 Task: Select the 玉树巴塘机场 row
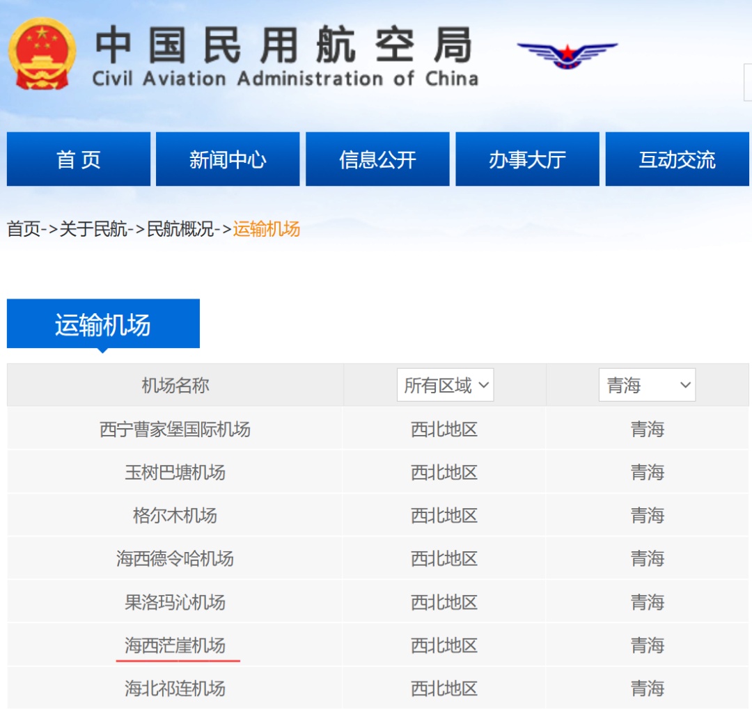pos(173,472)
